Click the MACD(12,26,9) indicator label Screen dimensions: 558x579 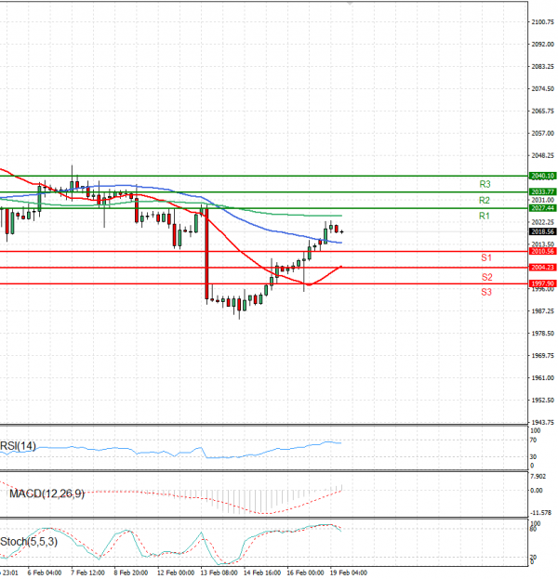[46, 493]
